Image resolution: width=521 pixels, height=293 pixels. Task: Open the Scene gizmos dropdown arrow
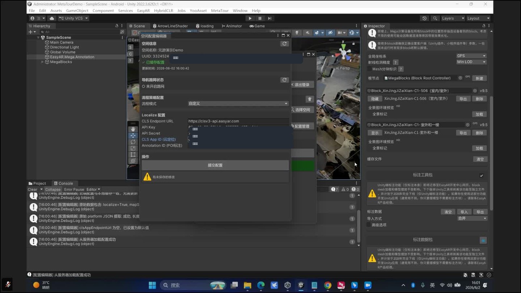(x=357, y=33)
